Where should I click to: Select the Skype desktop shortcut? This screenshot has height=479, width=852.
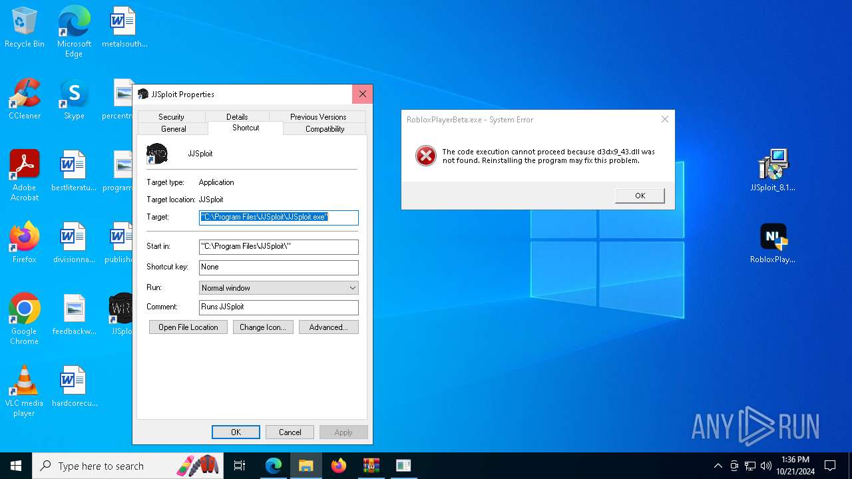coord(74,100)
